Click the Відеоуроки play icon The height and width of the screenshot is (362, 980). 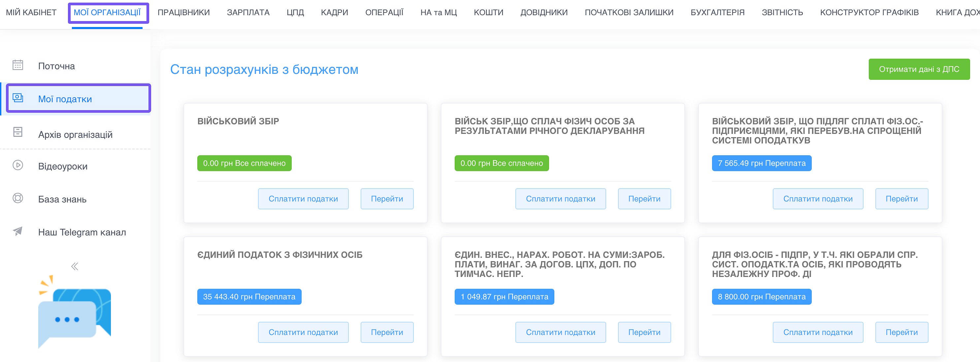point(17,166)
